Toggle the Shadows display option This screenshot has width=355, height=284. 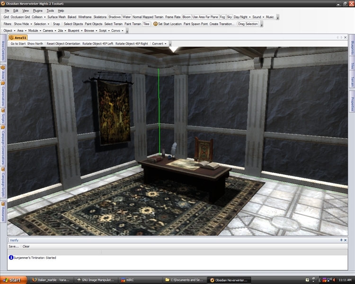point(115,17)
